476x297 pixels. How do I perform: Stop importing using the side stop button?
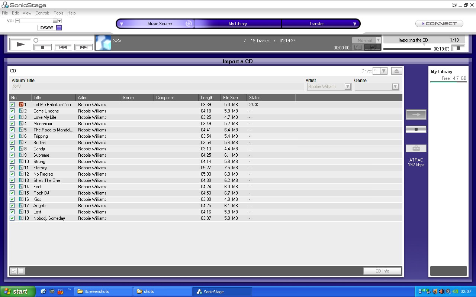point(416,129)
